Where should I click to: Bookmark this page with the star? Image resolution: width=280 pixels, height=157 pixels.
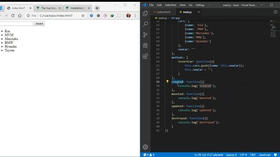tap(83, 16)
